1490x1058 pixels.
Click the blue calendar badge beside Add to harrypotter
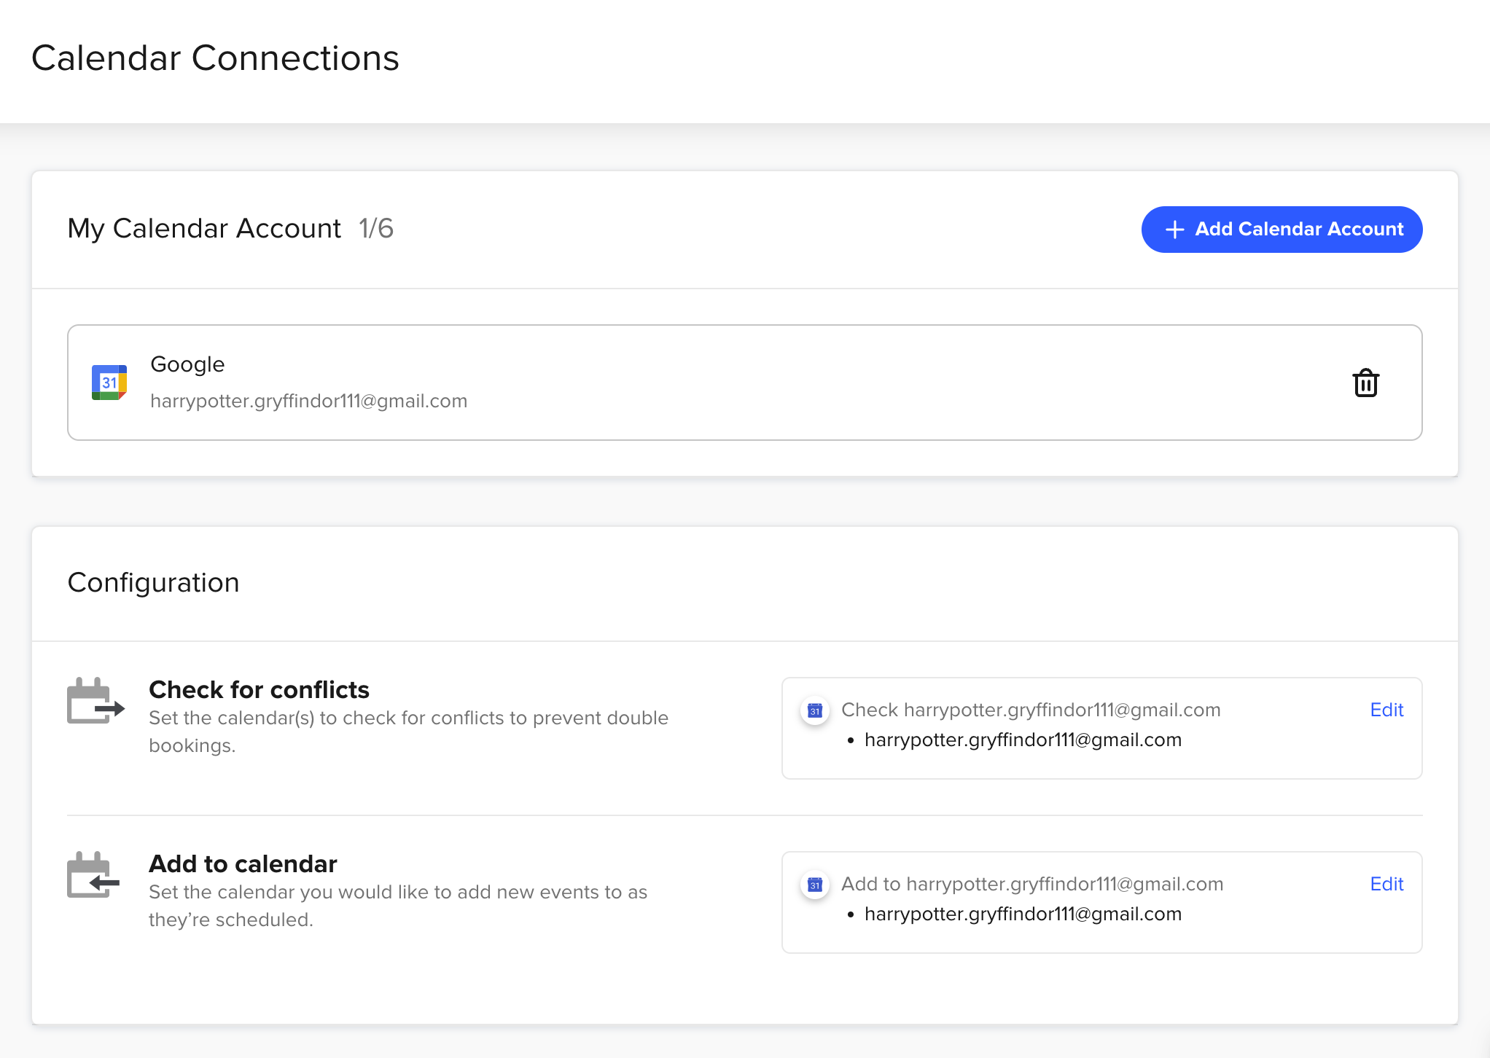pyautogui.click(x=816, y=885)
